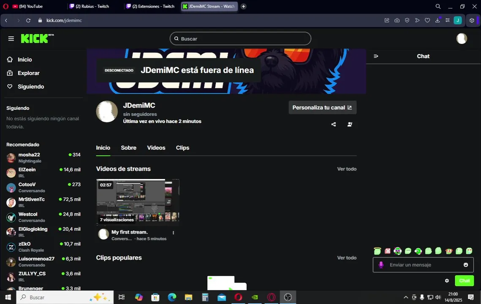Viewport: 481px width, 304px height.
Task: Open recommended channel zEkO
Action: tap(43, 247)
